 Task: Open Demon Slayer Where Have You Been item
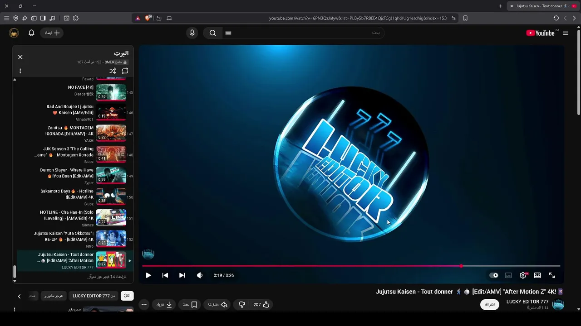click(75, 176)
